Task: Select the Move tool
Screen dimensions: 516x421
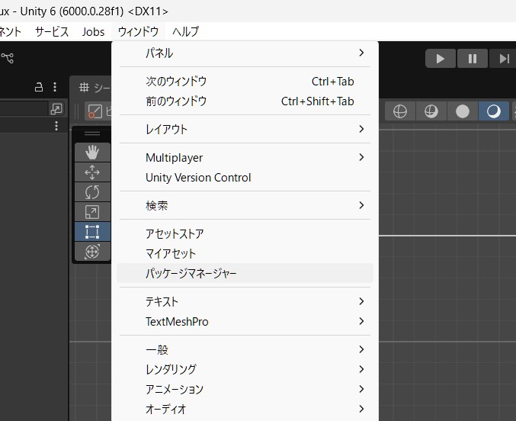Action: (92, 172)
